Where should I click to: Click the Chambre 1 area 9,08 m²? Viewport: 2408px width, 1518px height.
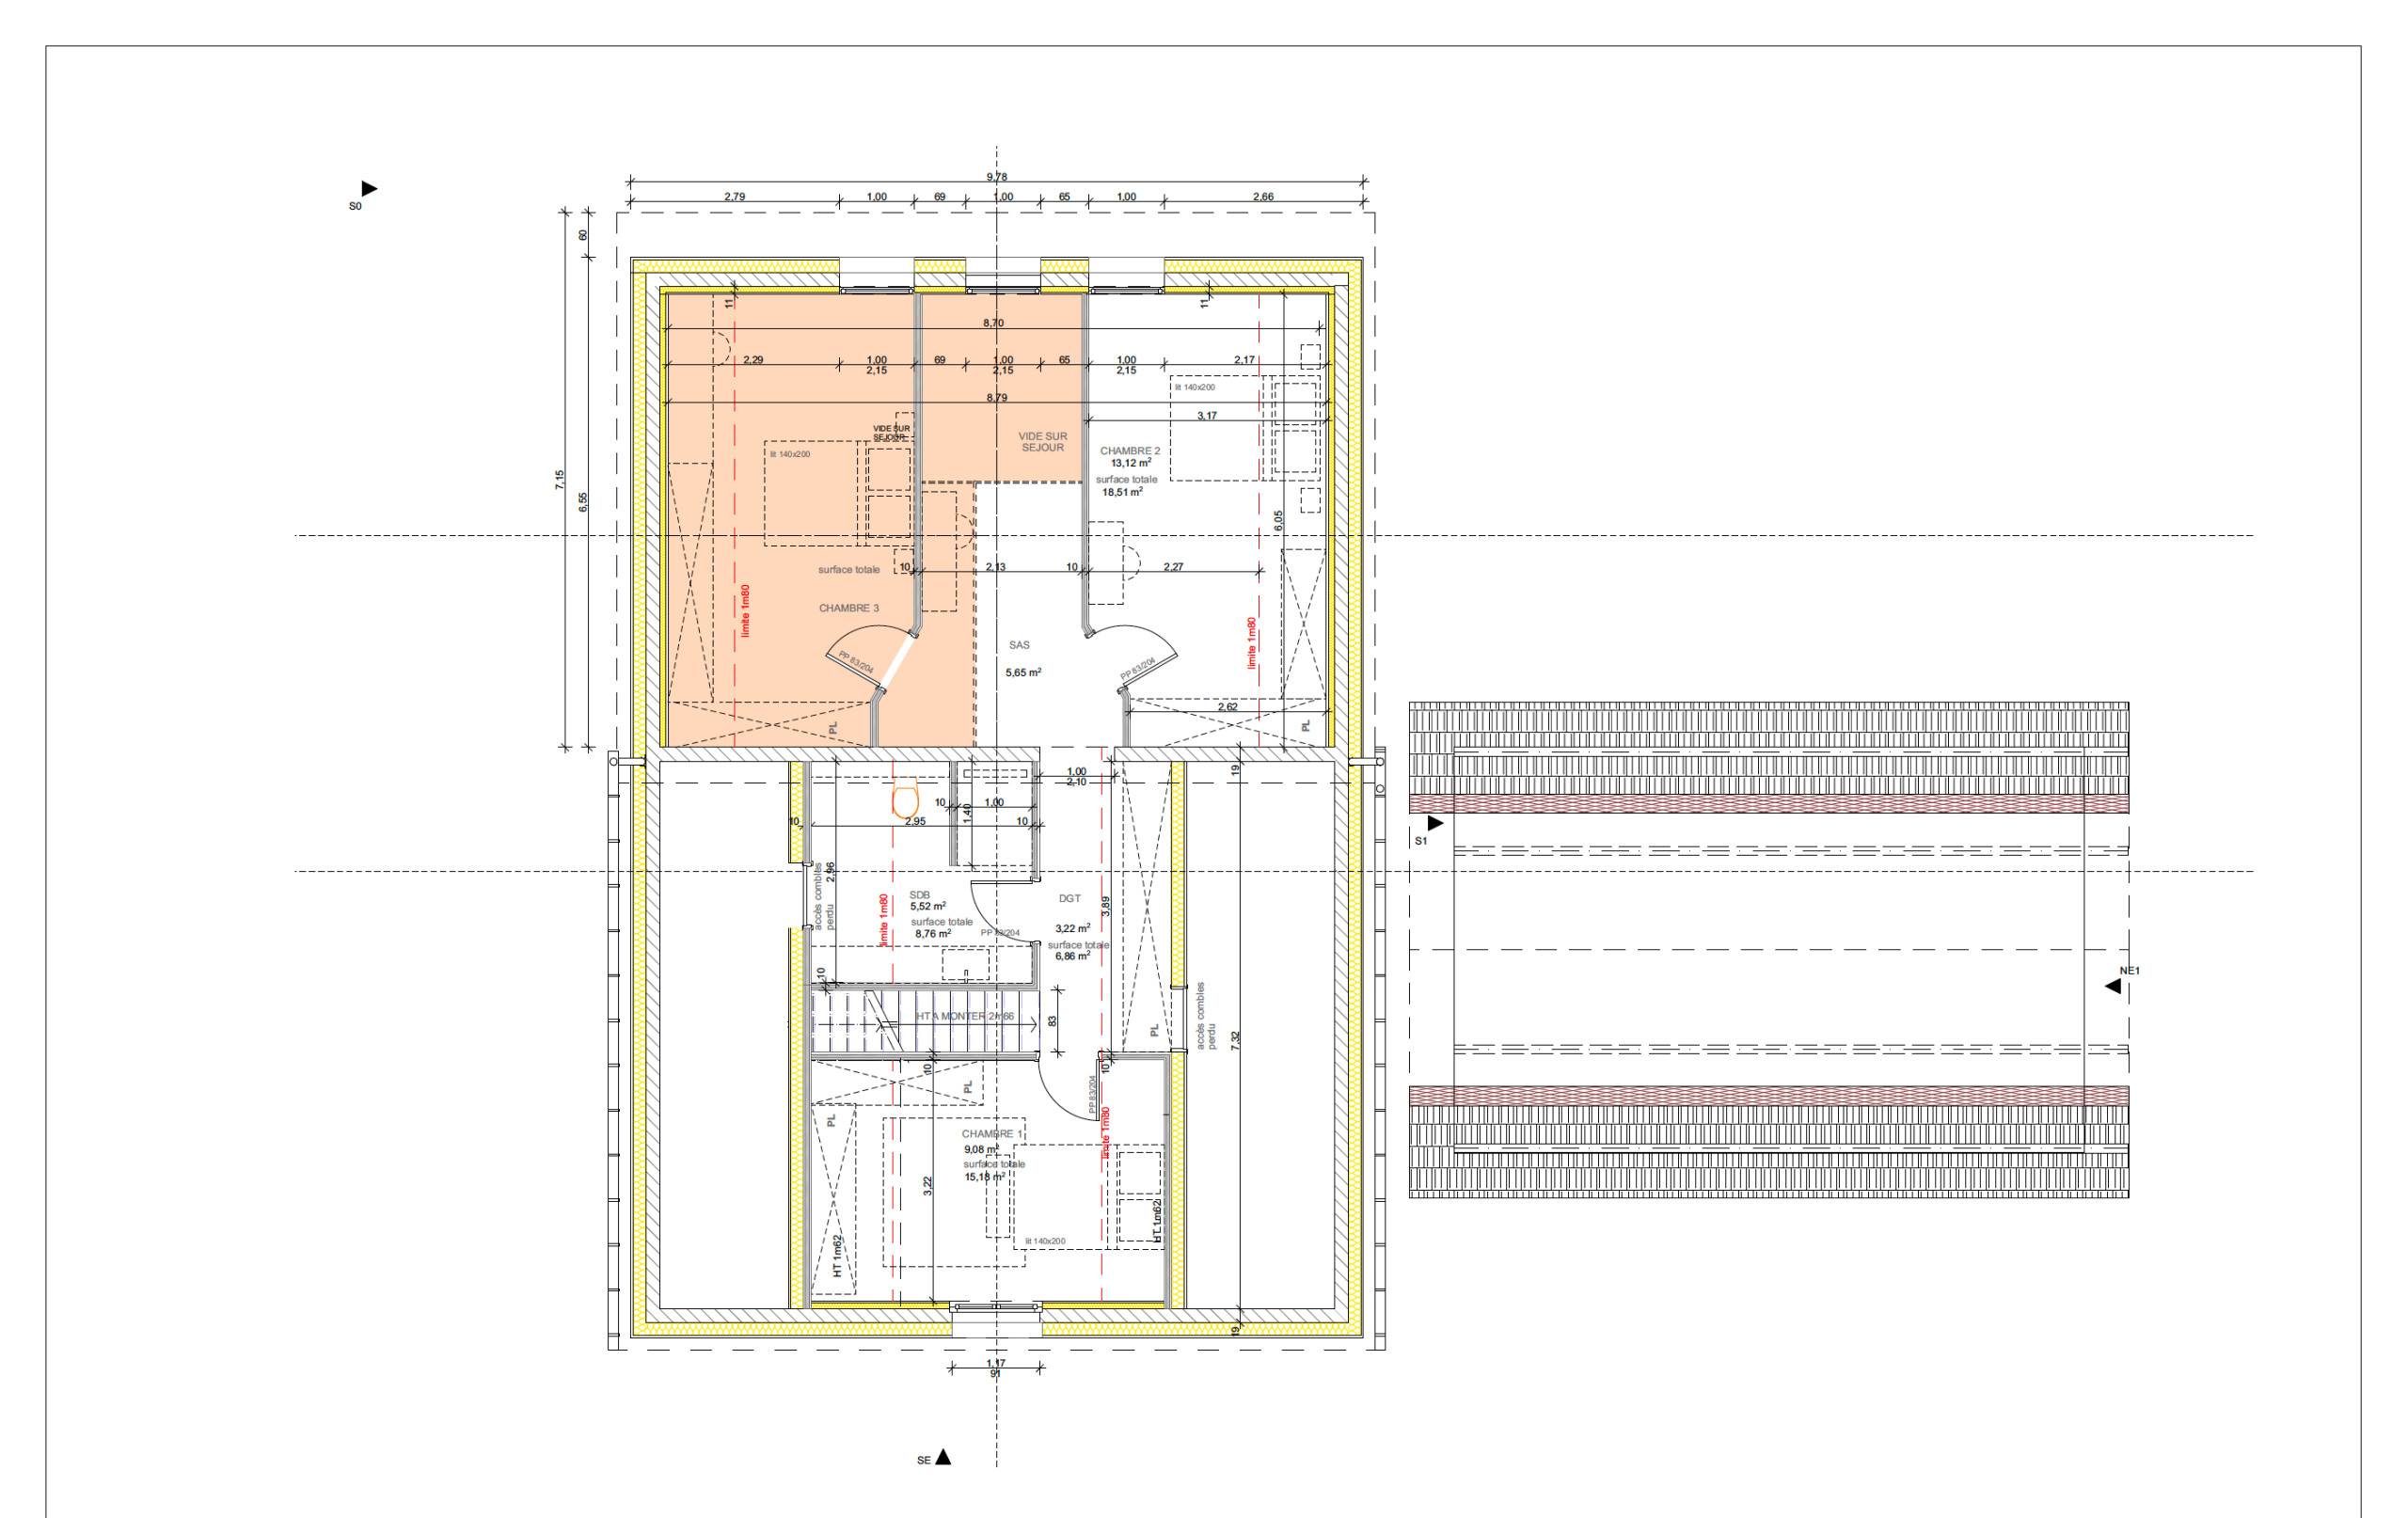tap(981, 1149)
